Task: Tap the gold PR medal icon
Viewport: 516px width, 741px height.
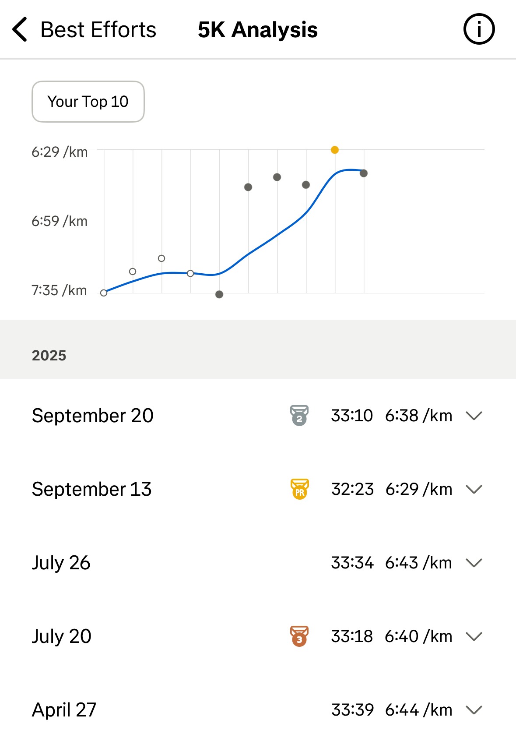Action: pyautogui.click(x=299, y=489)
